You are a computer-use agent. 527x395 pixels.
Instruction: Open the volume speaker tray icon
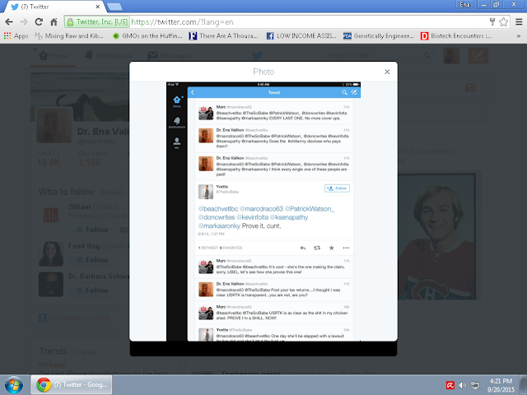[463, 385]
